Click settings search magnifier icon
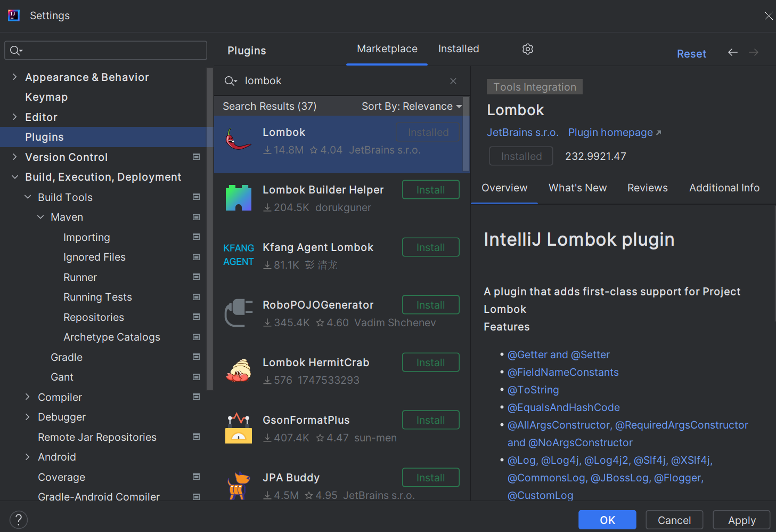 click(16, 51)
